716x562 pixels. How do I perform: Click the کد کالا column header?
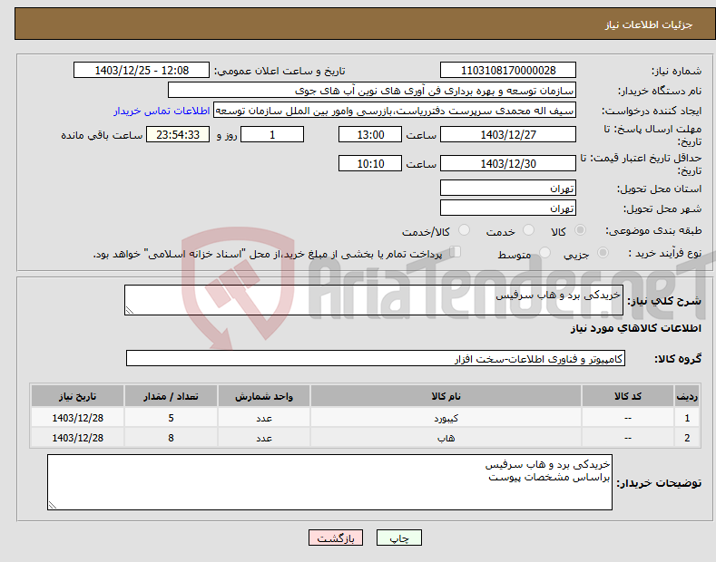pos(627,396)
